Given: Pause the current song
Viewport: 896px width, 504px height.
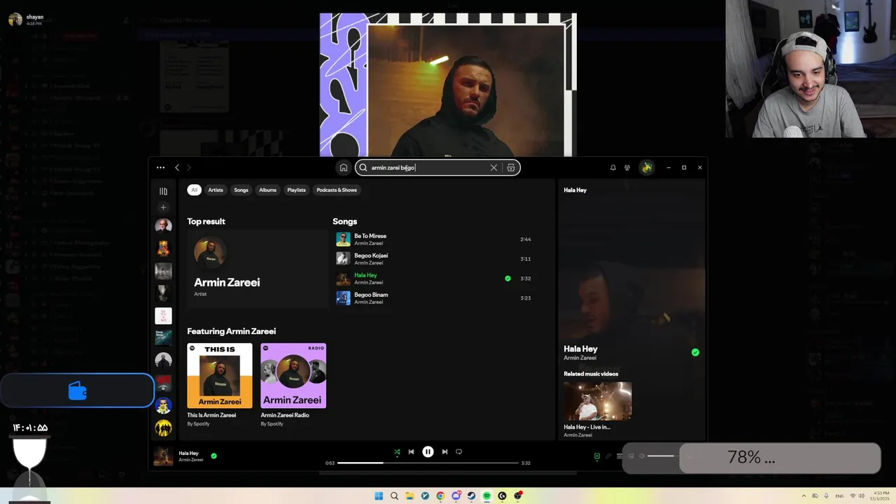Looking at the screenshot, I should pos(428,452).
